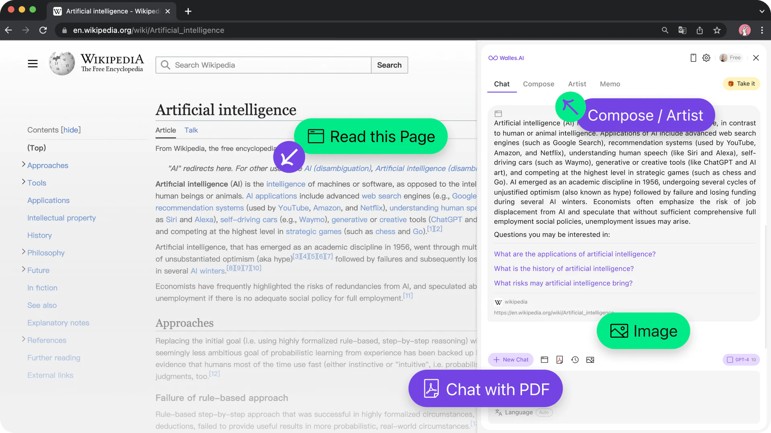Collapse the page Contents with hide link
This screenshot has width=771, height=433.
(71, 129)
